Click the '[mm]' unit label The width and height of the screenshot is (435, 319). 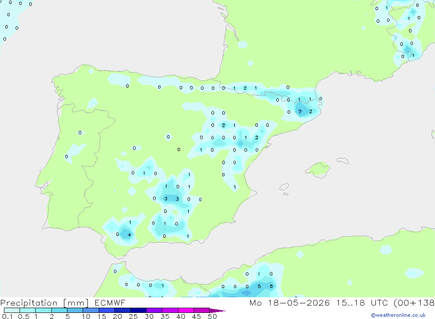point(76,303)
